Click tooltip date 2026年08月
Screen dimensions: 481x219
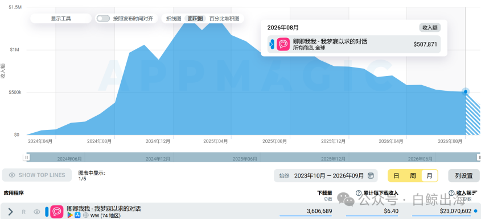click(x=283, y=28)
